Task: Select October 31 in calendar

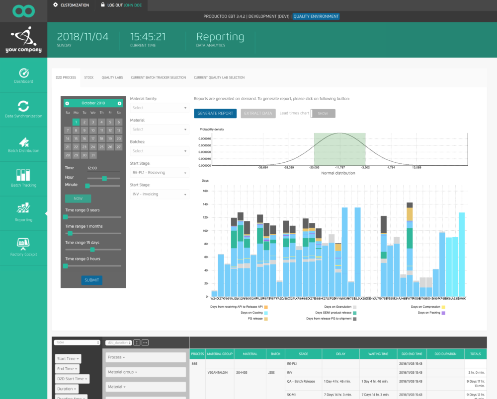Action: tap(93, 155)
